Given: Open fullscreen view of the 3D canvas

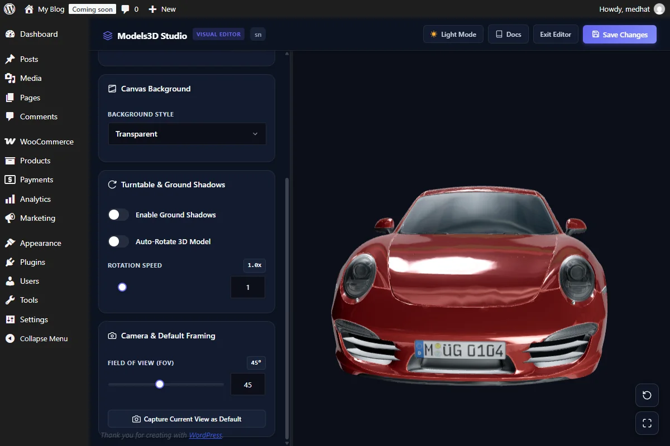Looking at the screenshot, I should [x=647, y=423].
